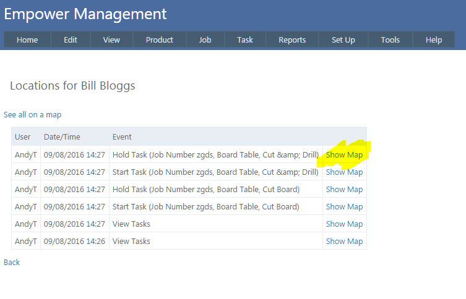Open the Help menu
The height and width of the screenshot is (299, 466).
(434, 40)
